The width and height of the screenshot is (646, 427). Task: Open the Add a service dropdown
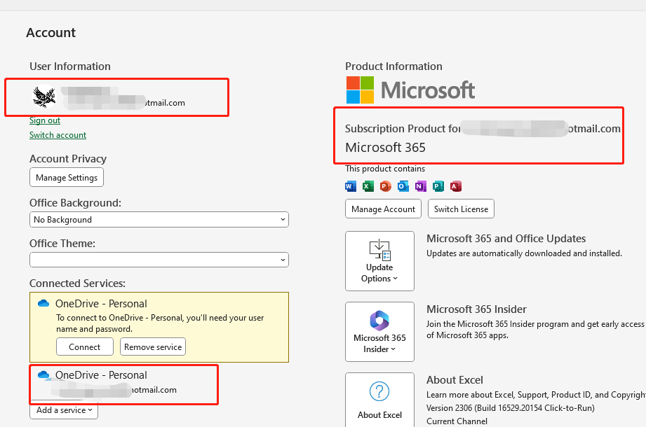point(64,410)
